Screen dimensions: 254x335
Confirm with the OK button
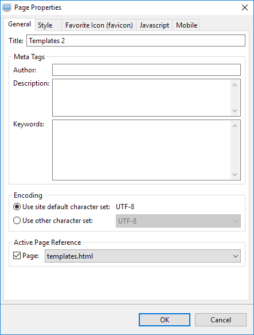(165, 320)
